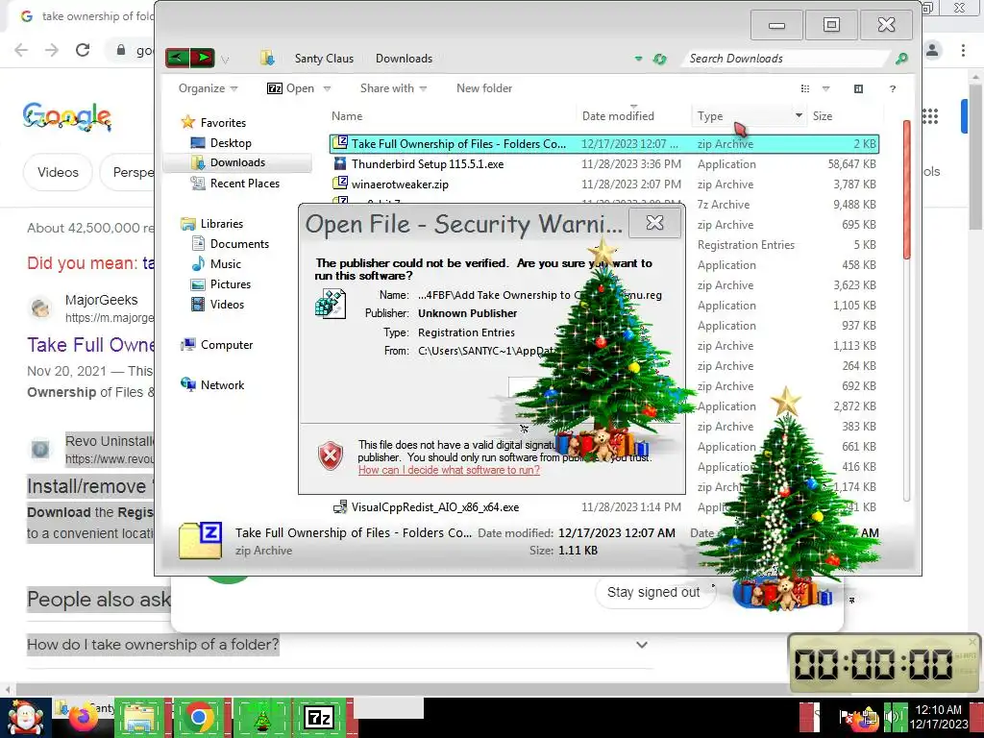Image resolution: width=984 pixels, height=738 pixels.
Task: Open the Documents library
Action: pyautogui.click(x=239, y=243)
